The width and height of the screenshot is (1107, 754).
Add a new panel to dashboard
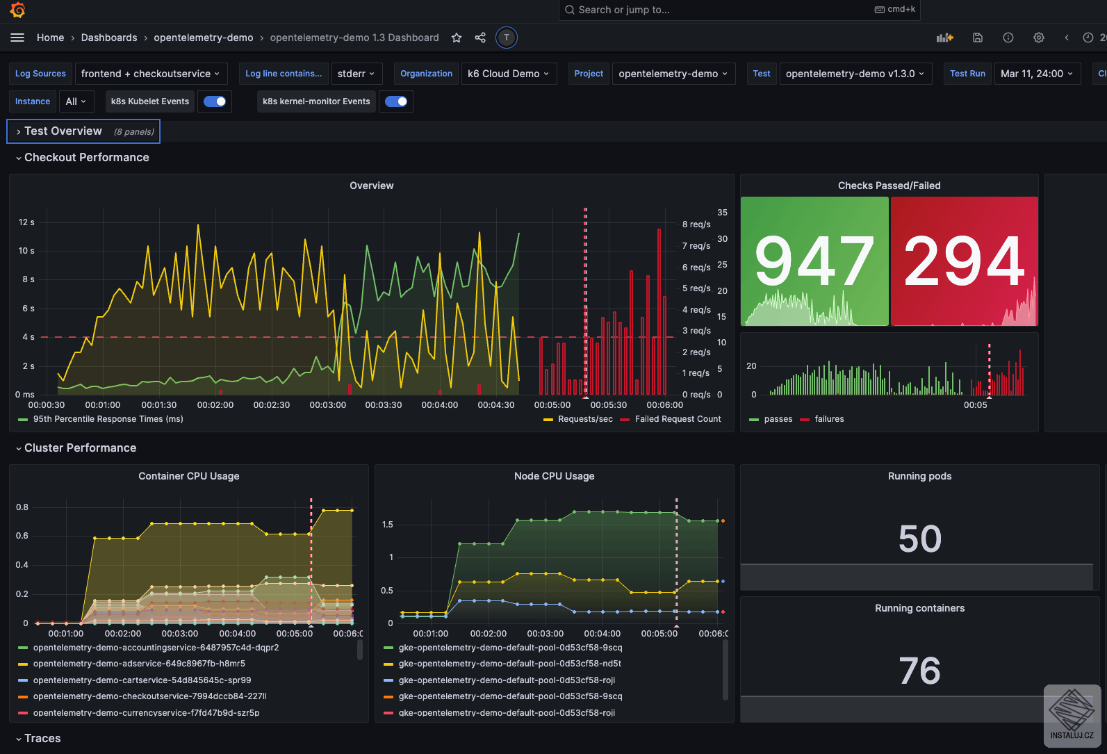click(x=945, y=38)
